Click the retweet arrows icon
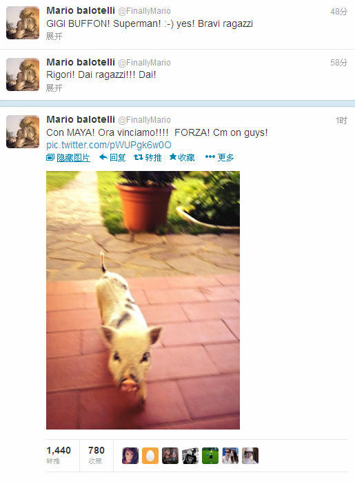The image size is (355, 484). coord(138,157)
